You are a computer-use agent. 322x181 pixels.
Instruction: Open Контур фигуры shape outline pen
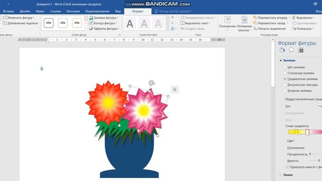coord(91,23)
